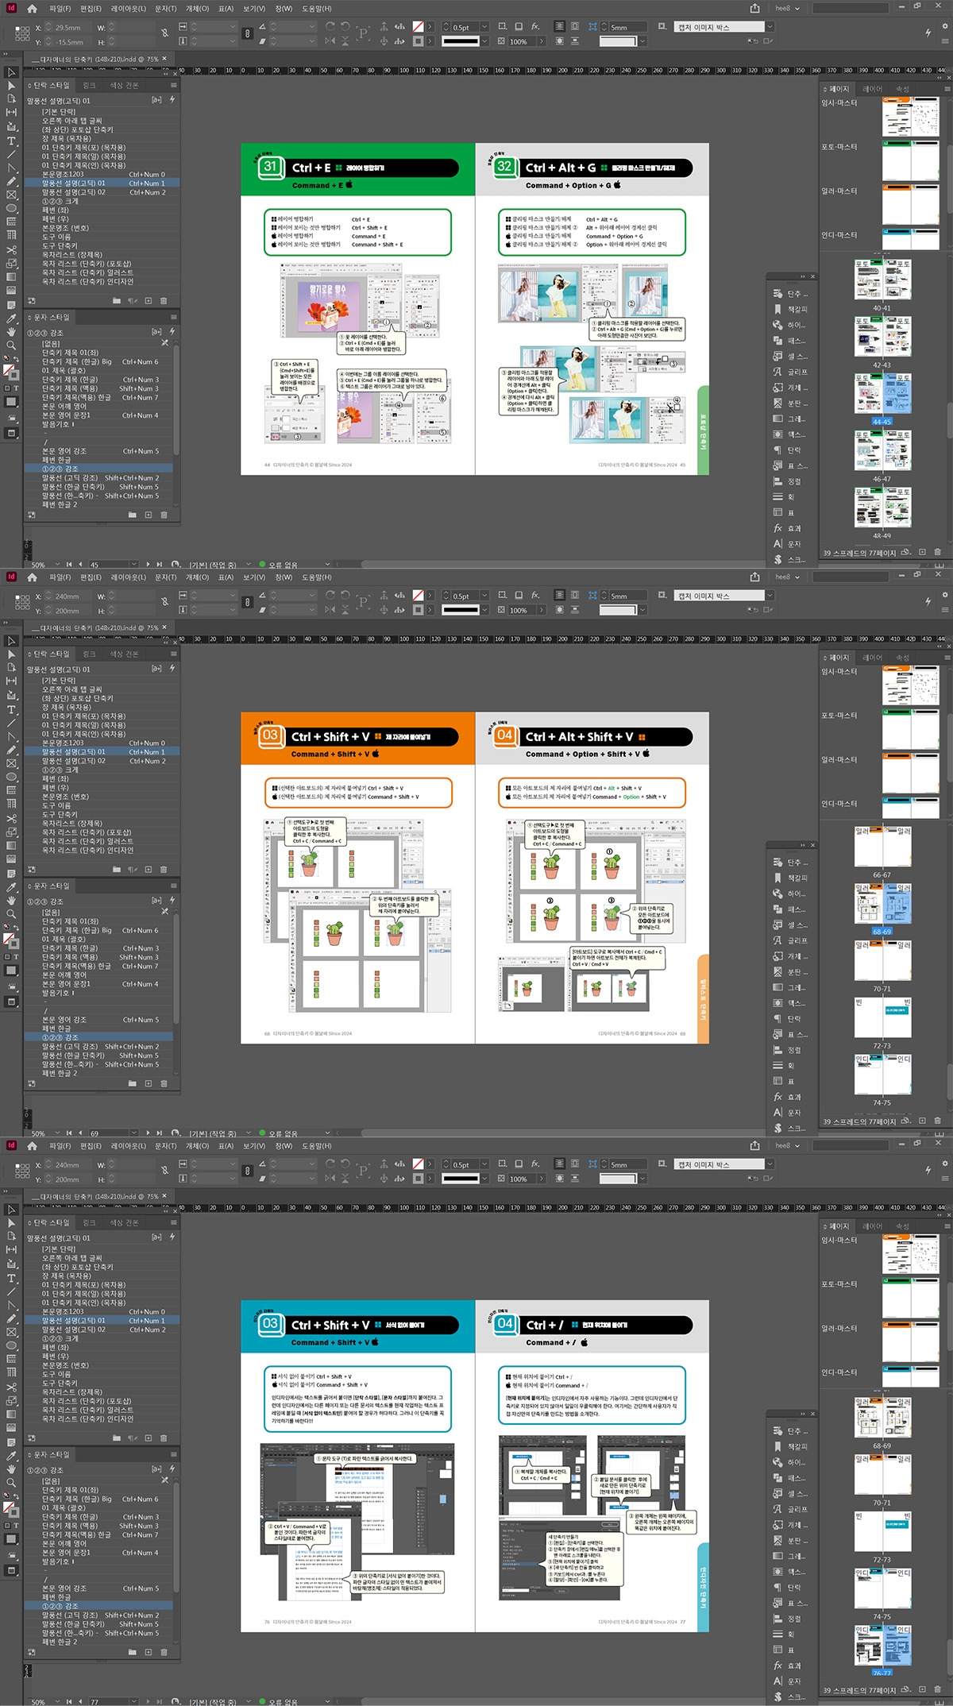
Task: Toggle formatting affects container in page 77 toolbox
Action: (x=7, y=1525)
